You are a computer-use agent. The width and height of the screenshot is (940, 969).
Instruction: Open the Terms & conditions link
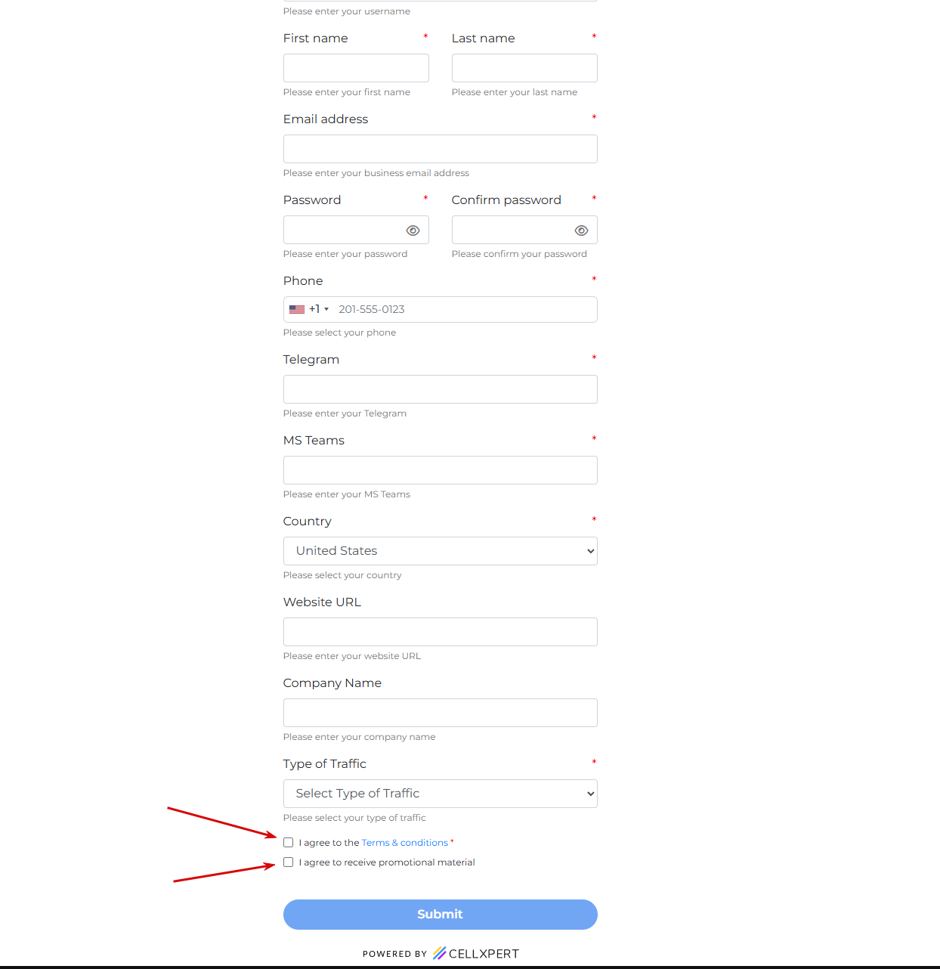404,843
